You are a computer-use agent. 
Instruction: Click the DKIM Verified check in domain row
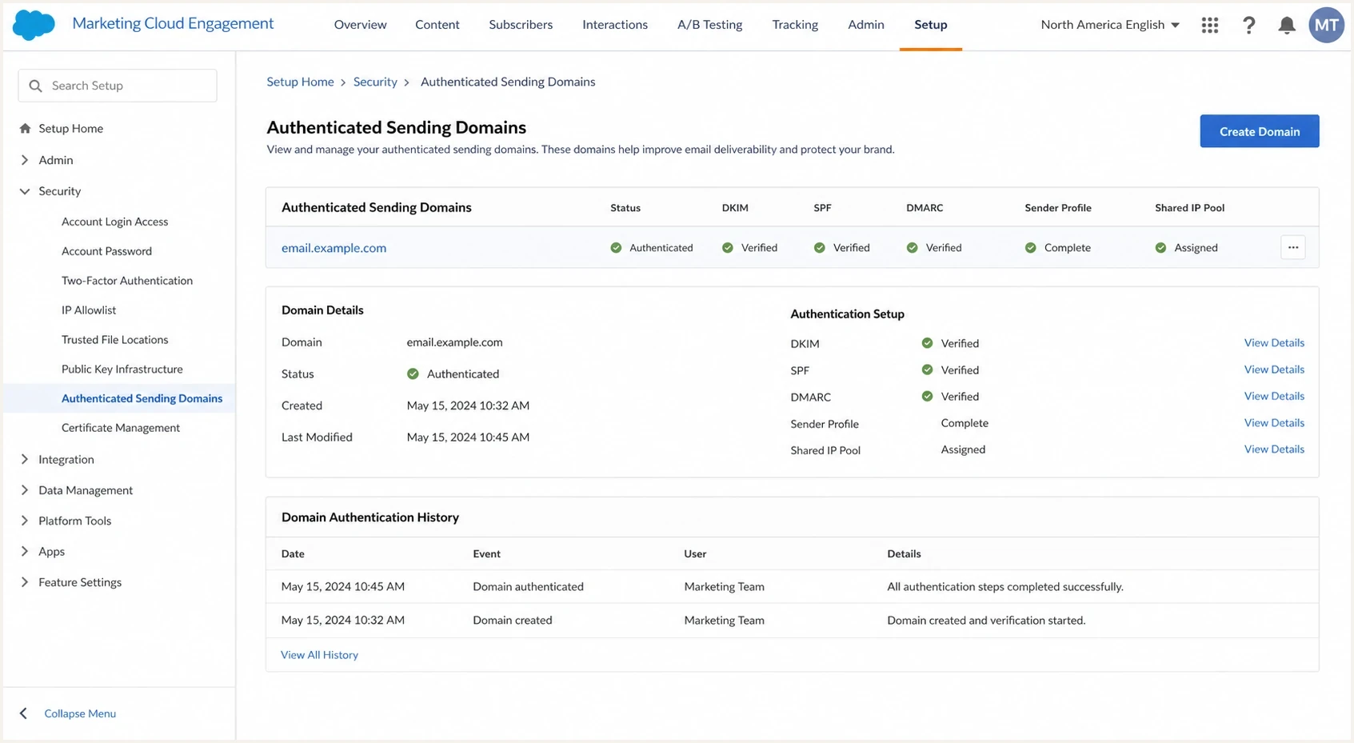click(x=728, y=248)
